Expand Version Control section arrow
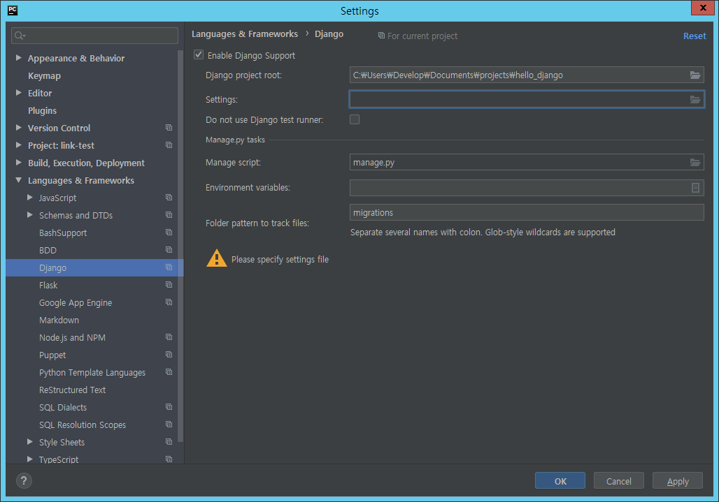 coord(19,128)
